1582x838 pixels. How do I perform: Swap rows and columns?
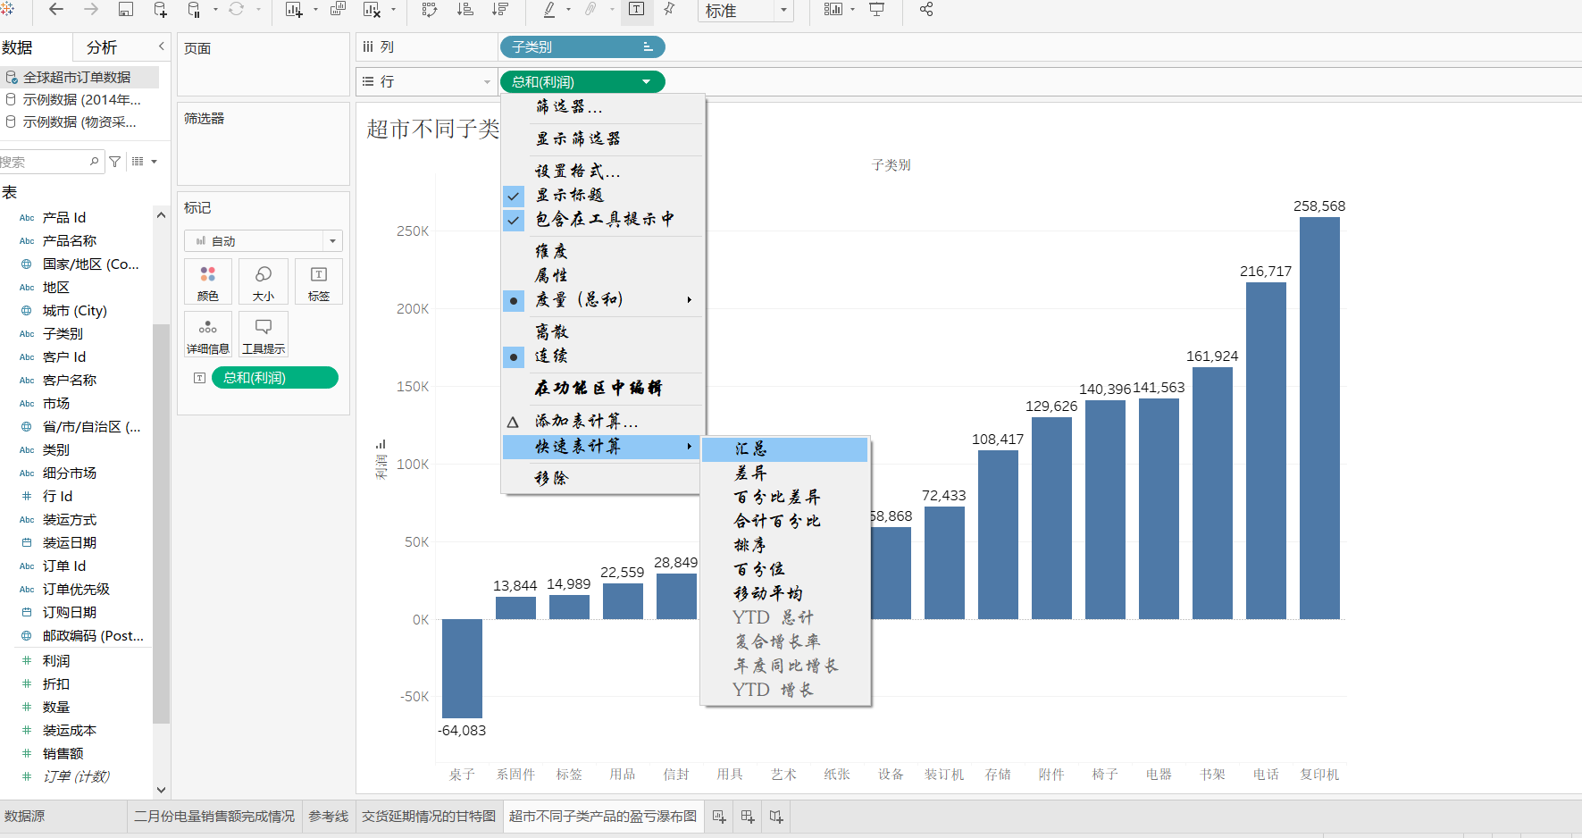coord(430,9)
